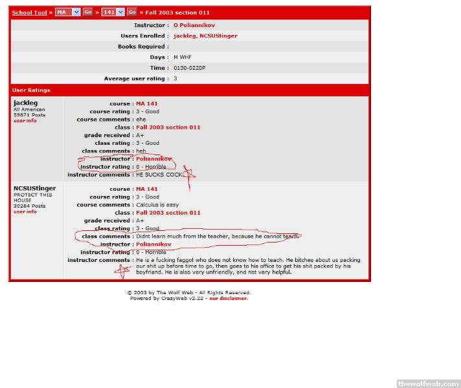Click MA 141 course link in jackleg's rating
The width and height of the screenshot is (461, 388).
(146, 103)
